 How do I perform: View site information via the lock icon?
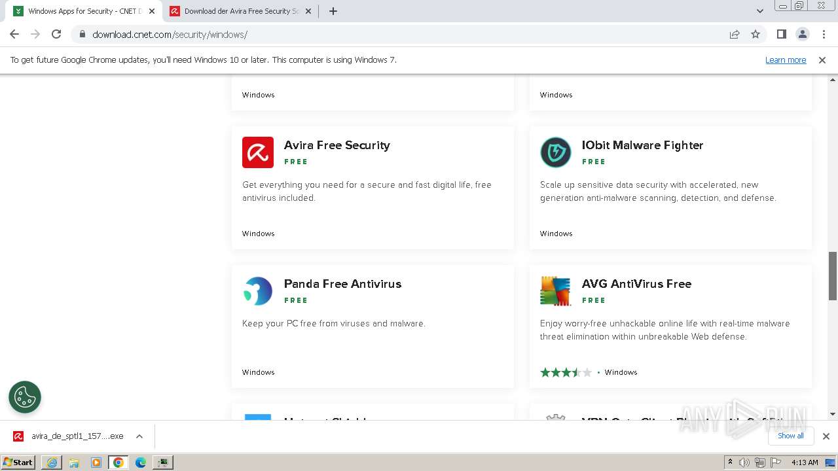(x=82, y=34)
